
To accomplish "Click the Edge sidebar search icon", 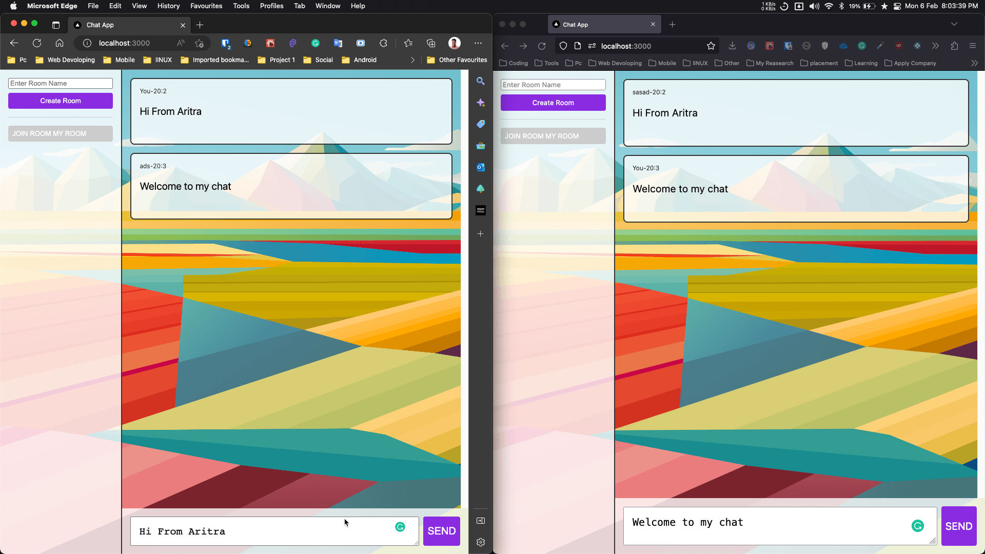I will [481, 81].
